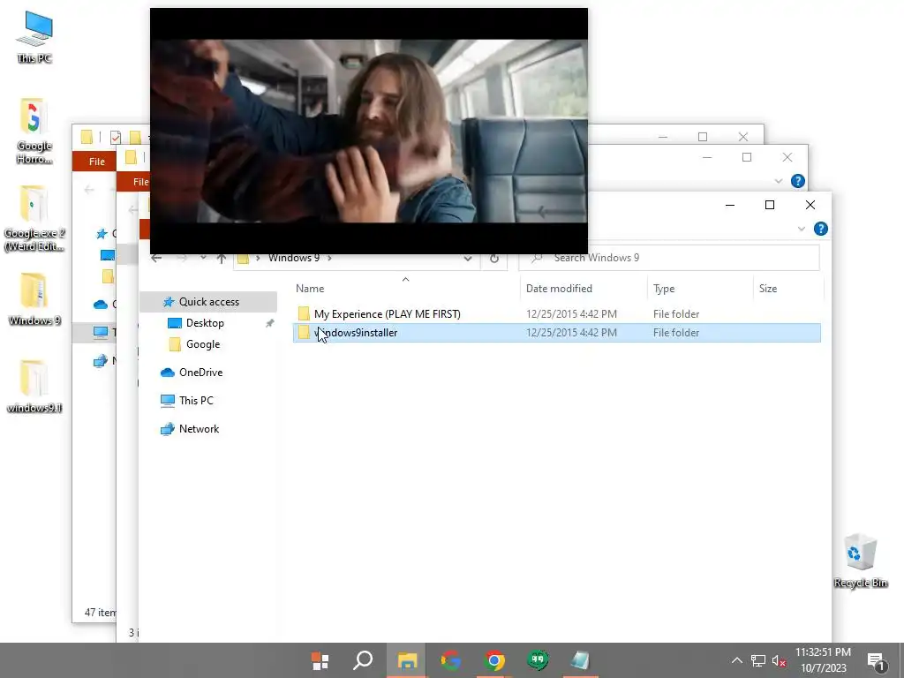Click the properties checkmark icon in rearmost window

click(116, 137)
